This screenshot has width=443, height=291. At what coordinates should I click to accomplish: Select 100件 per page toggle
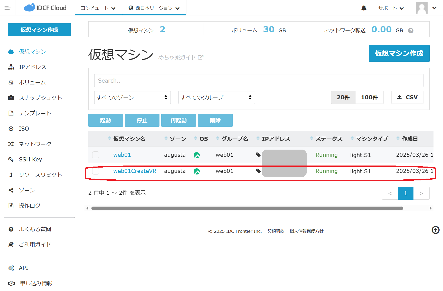pos(369,98)
